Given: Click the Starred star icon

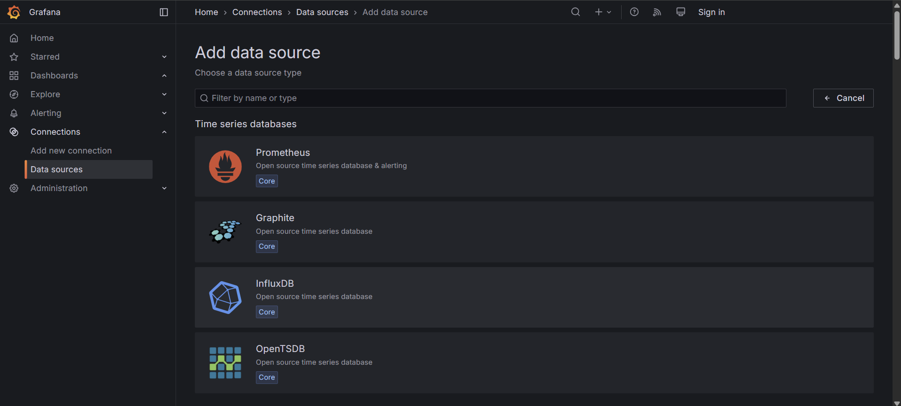Looking at the screenshot, I should [x=14, y=57].
